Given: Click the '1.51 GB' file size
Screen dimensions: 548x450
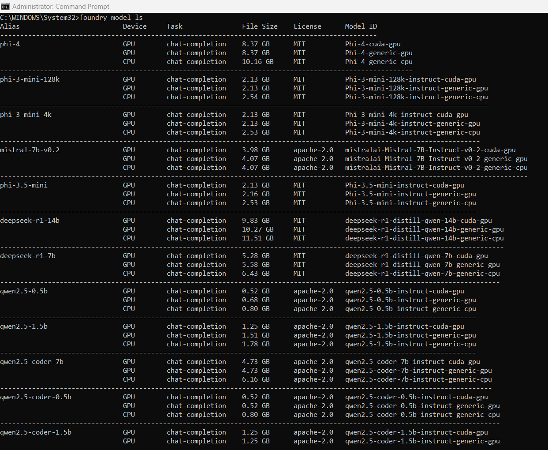Looking at the screenshot, I should point(256,335).
